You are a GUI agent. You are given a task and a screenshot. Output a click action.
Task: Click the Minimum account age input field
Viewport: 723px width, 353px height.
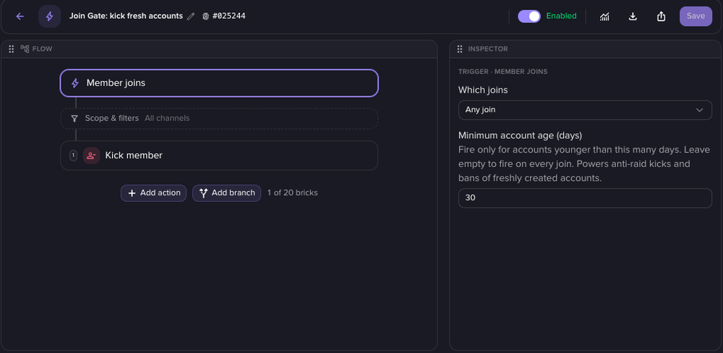click(x=585, y=198)
